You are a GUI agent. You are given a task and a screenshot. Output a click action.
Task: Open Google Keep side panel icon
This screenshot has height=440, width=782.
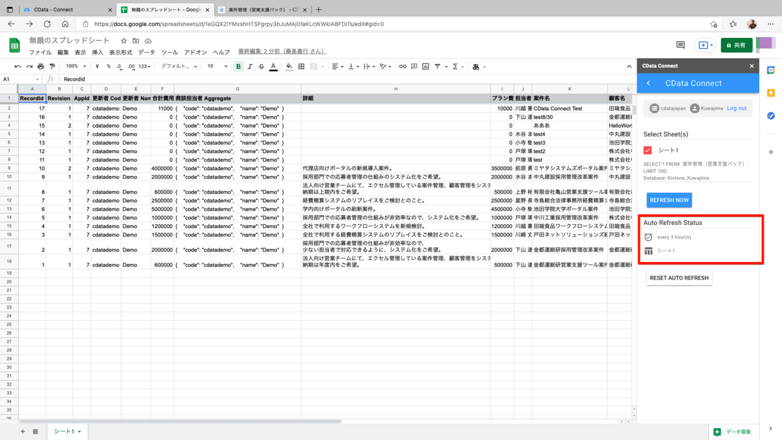coord(771,93)
